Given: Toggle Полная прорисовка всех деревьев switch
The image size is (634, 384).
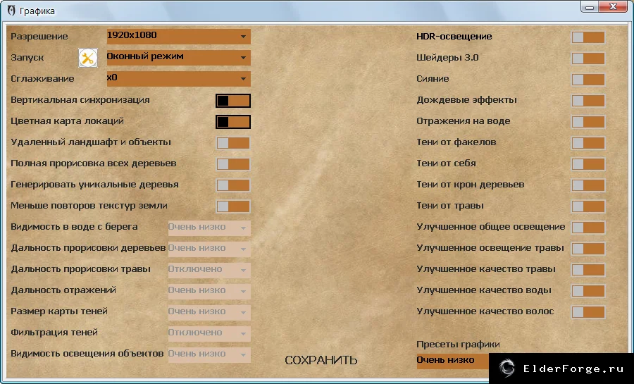Looking at the screenshot, I should (x=233, y=163).
